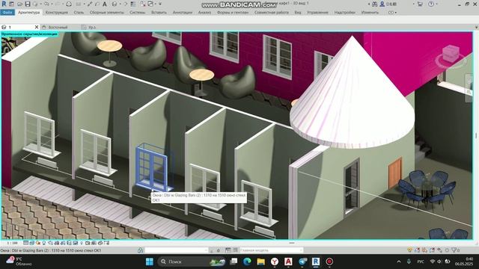Click the weather widget in the taskbar
This screenshot has height=269, width=479.
tap(19, 262)
